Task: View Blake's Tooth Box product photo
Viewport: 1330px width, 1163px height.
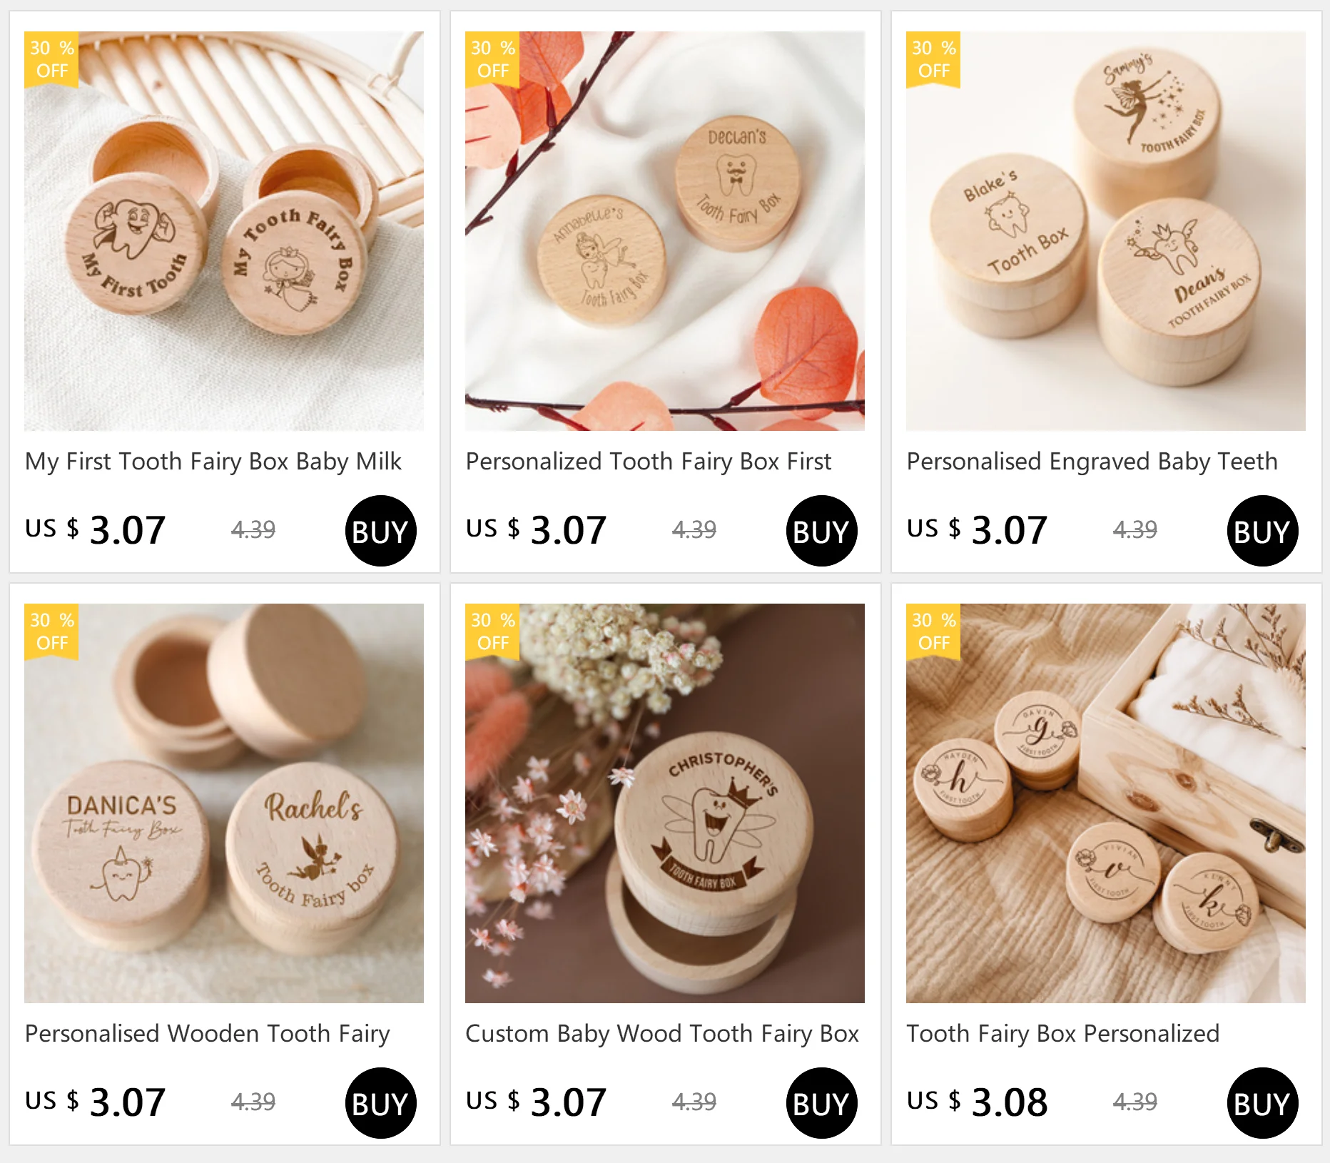Action: click(x=1106, y=231)
